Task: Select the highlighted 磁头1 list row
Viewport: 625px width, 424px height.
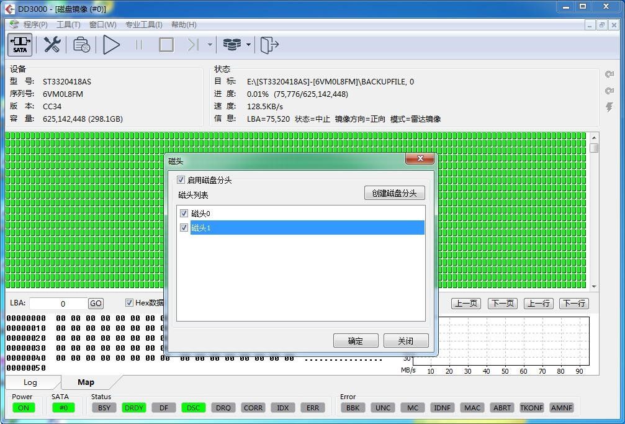Action: 307,228
